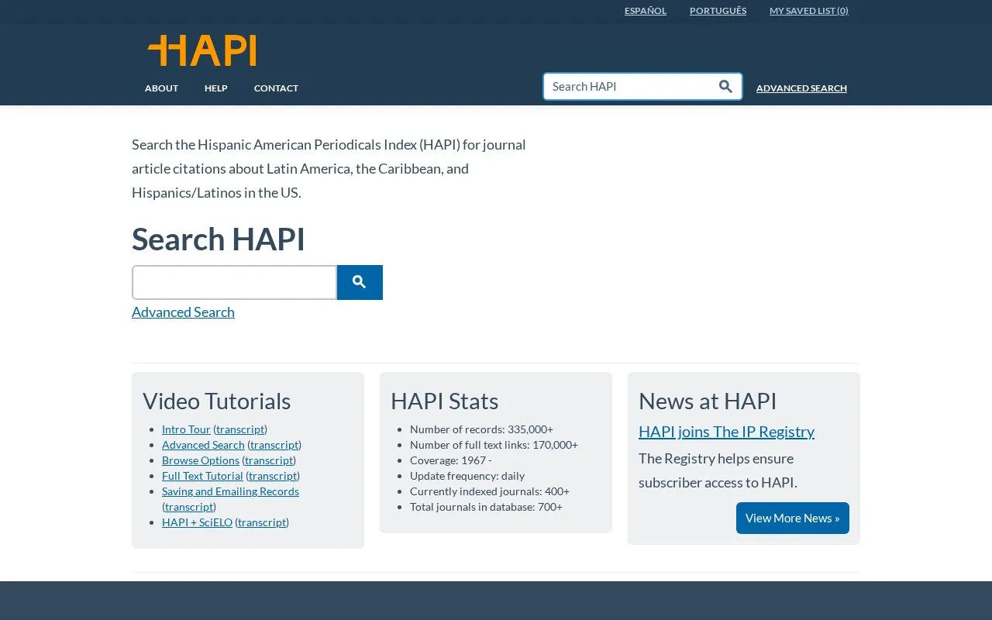Switch site language to Português
Viewport: 992px width, 620px height.
[x=718, y=11]
